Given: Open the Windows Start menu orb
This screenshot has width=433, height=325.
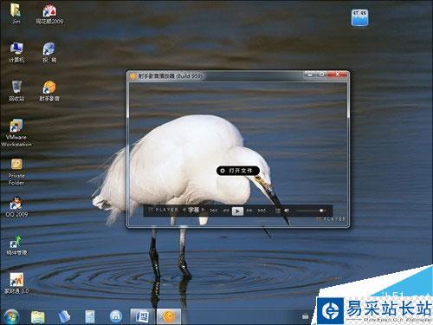Looking at the screenshot, I should click(x=11, y=316).
